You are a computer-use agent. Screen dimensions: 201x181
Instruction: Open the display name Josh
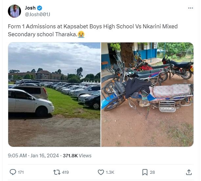30,8
